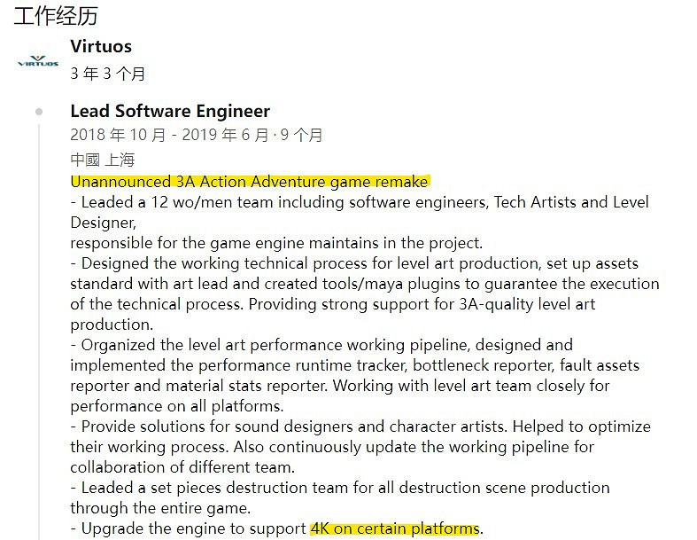Click the highlighted Unannounced 3A Action Adventure text
Image resolution: width=697 pixels, height=540 pixels.
(x=249, y=182)
